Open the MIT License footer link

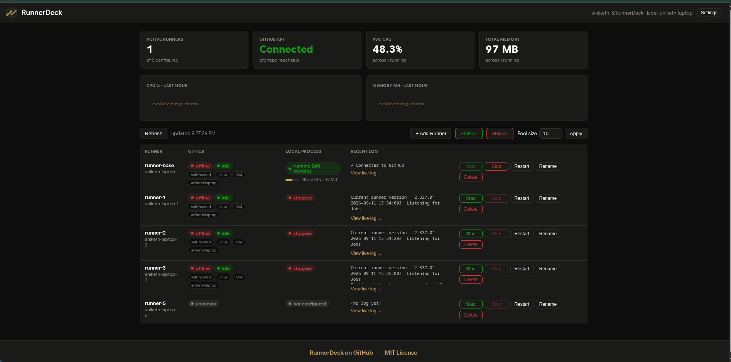401,353
